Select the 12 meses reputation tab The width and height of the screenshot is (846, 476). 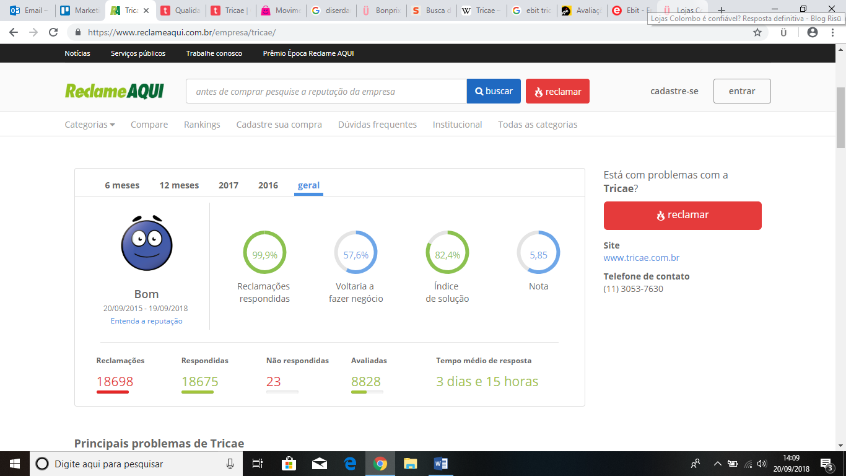(x=179, y=185)
